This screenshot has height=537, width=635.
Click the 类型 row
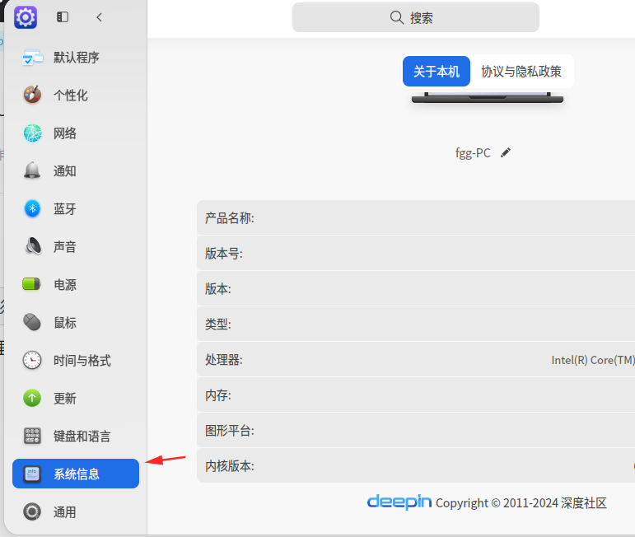[416, 324]
